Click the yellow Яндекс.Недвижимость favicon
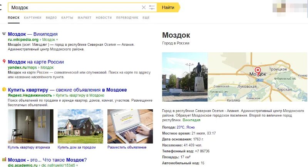This screenshot has height=167, width=308. (x=4, y=90)
